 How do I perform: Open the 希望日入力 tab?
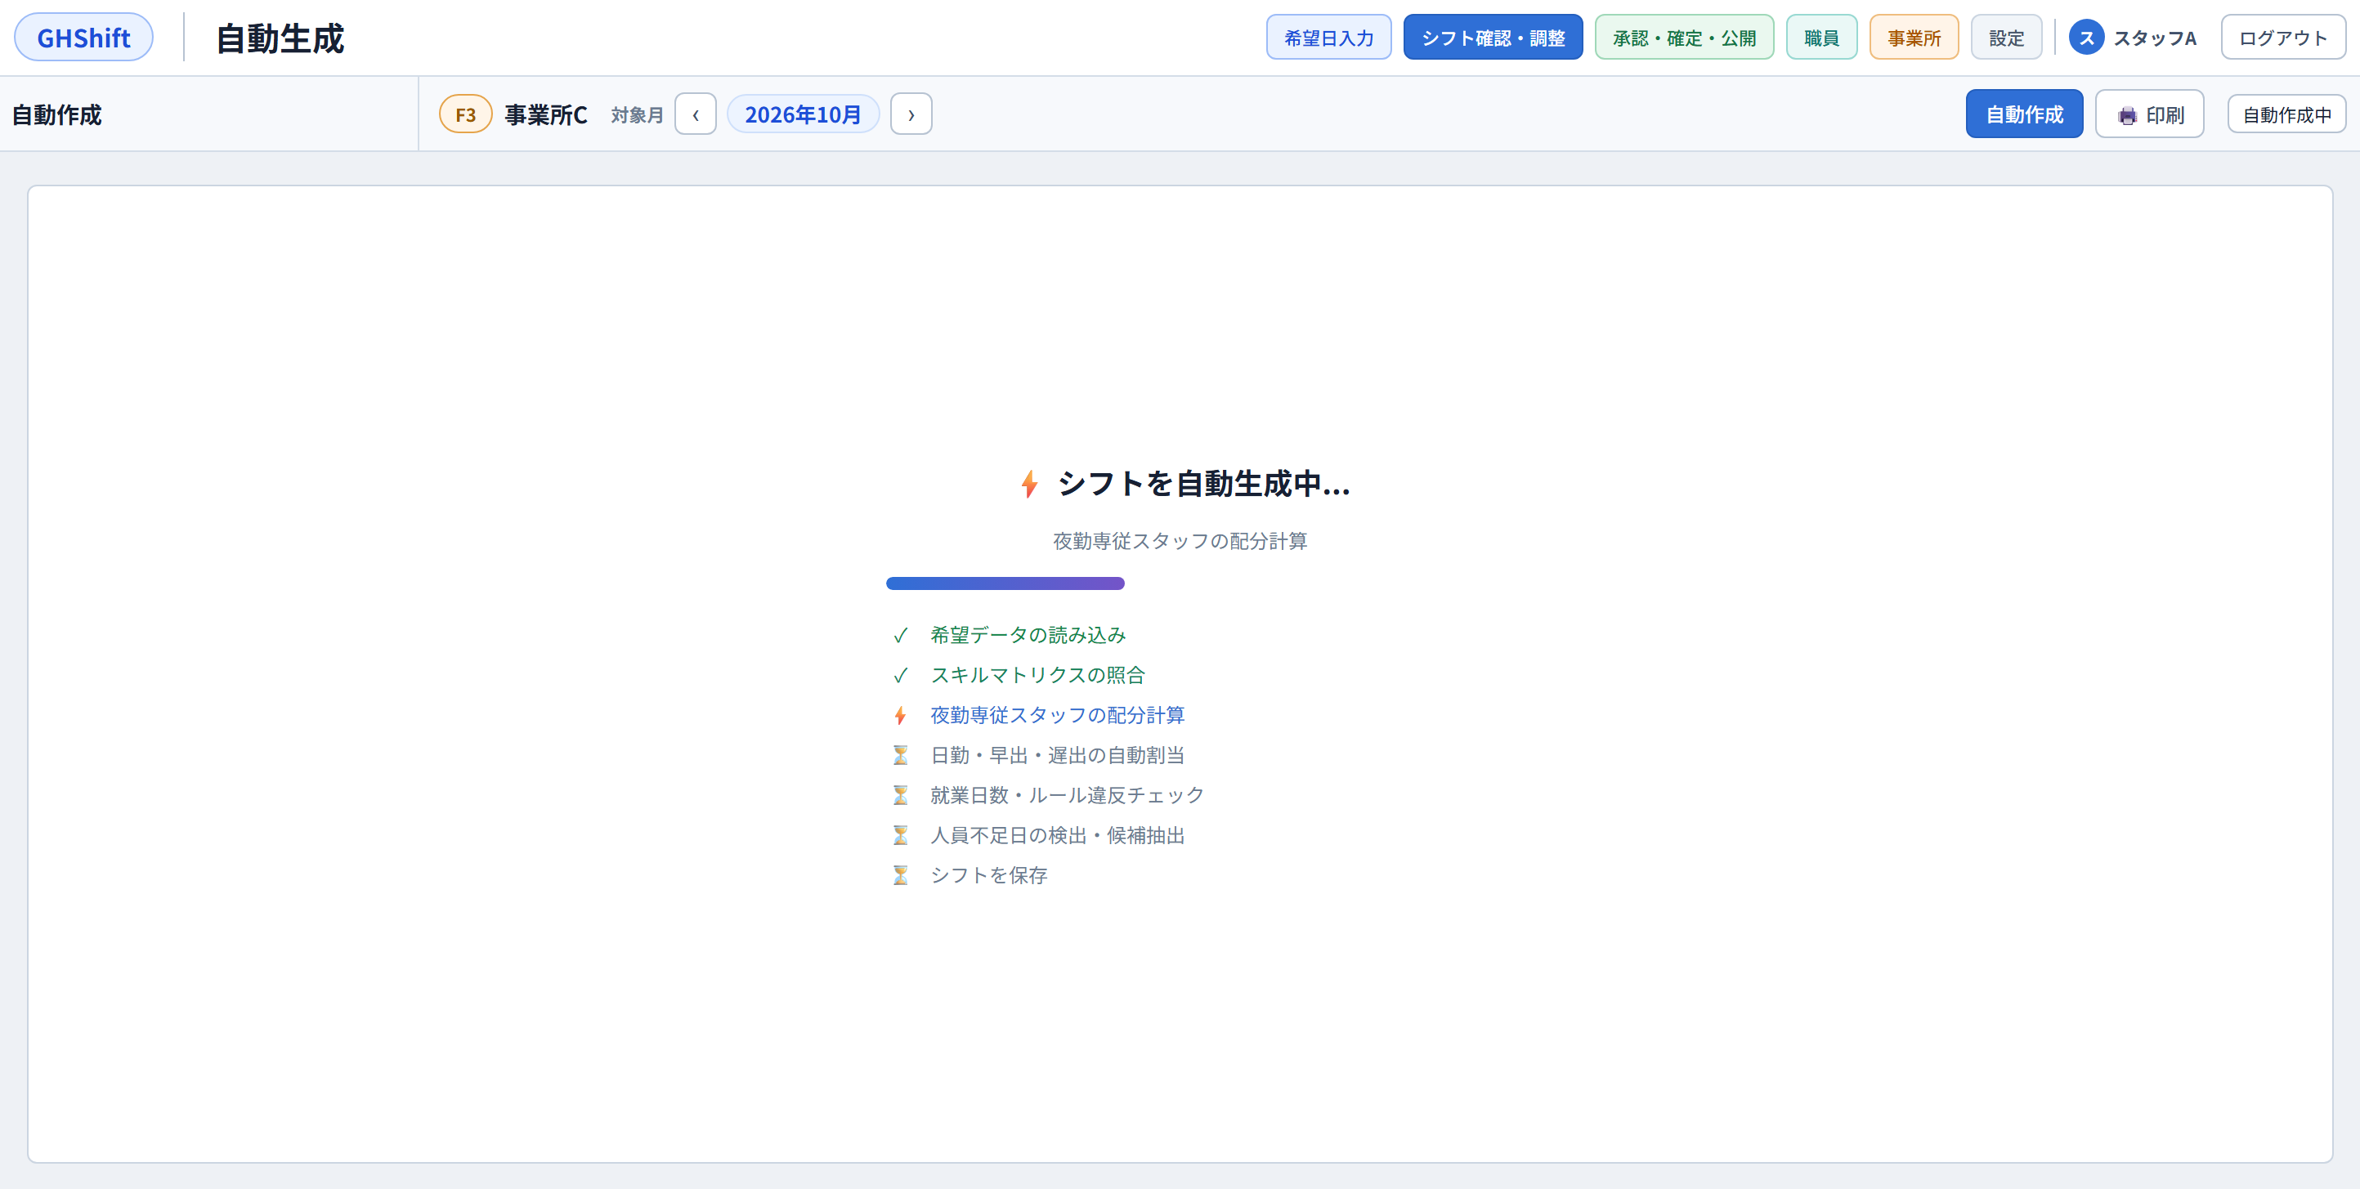(x=1328, y=38)
